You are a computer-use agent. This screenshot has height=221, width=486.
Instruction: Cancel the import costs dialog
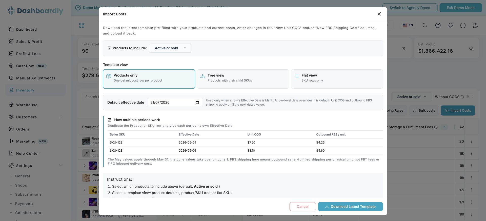302,207
